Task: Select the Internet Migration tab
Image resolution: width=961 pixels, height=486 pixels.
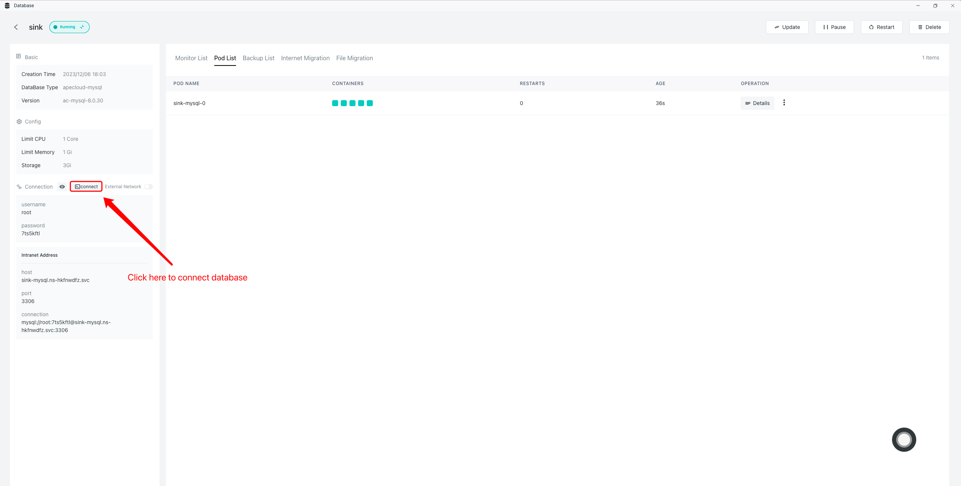Action: click(305, 58)
